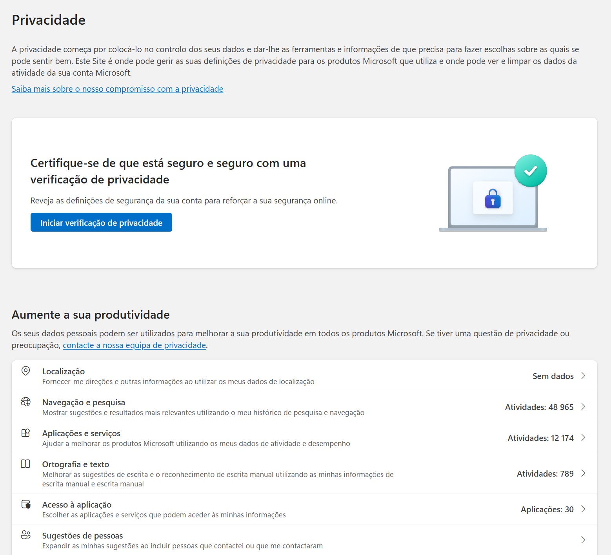Expand the Sugestões de pessoas chevron
Viewport: 611px width, 555px height.
pyautogui.click(x=583, y=540)
